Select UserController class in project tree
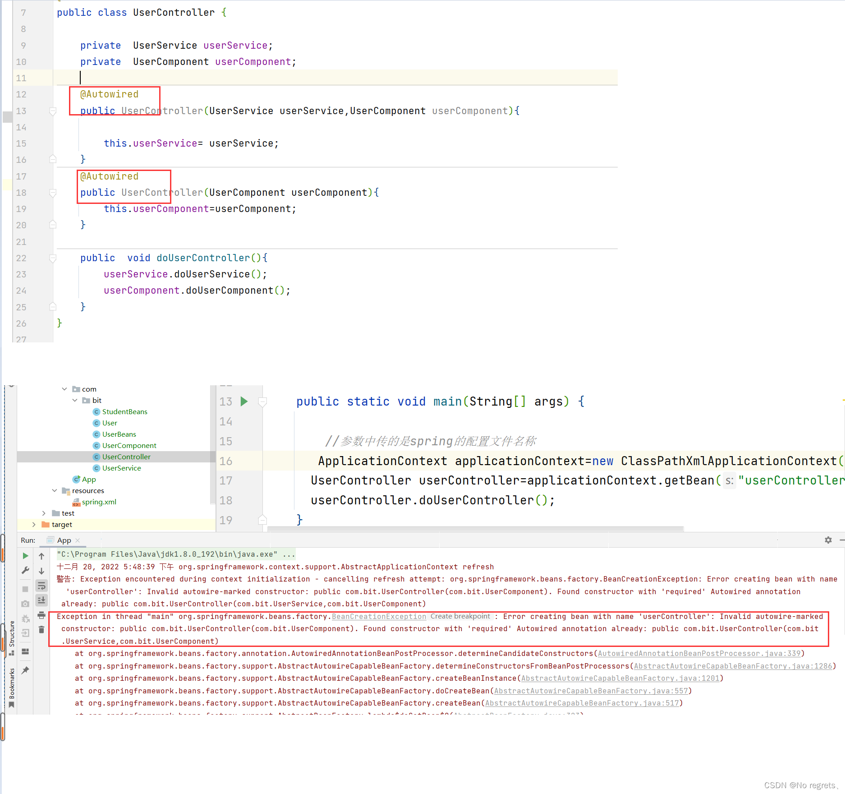The image size is (845, 794). point(122,457)
